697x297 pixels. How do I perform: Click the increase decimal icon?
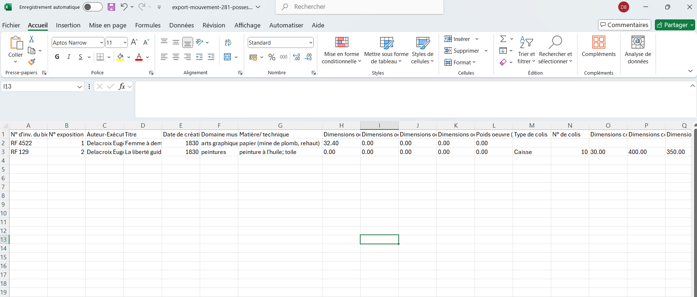[x=296, y=57]
